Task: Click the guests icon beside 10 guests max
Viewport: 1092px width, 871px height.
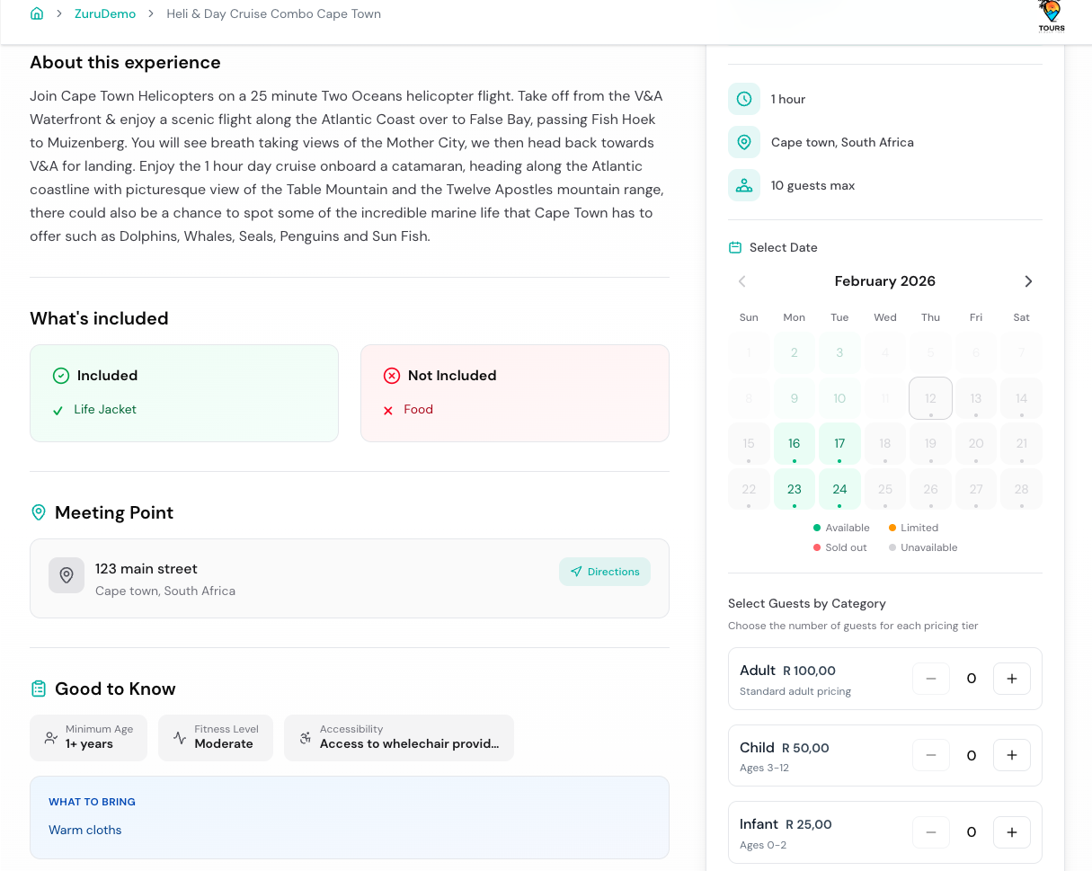Action: [x=744, y=184]
